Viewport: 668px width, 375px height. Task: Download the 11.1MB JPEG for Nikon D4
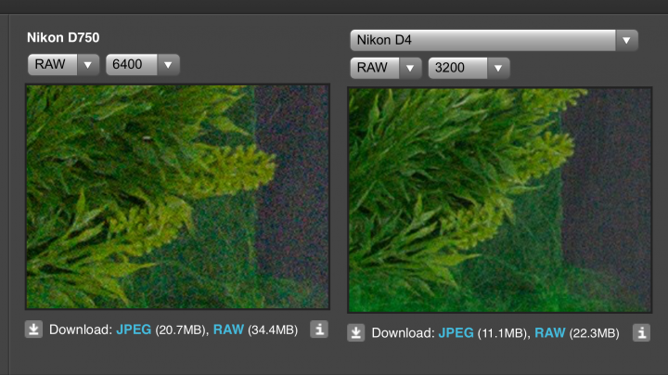tap(456, 333)
